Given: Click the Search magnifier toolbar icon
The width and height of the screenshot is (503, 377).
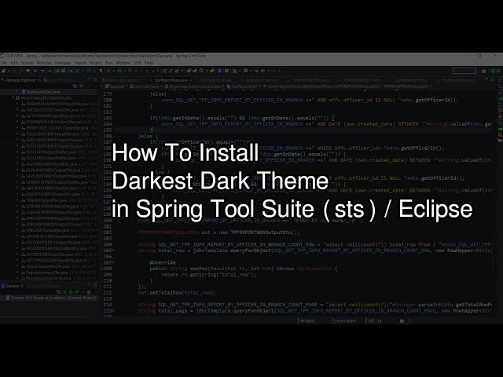Looking at the screenshot, I should [201, 71].
